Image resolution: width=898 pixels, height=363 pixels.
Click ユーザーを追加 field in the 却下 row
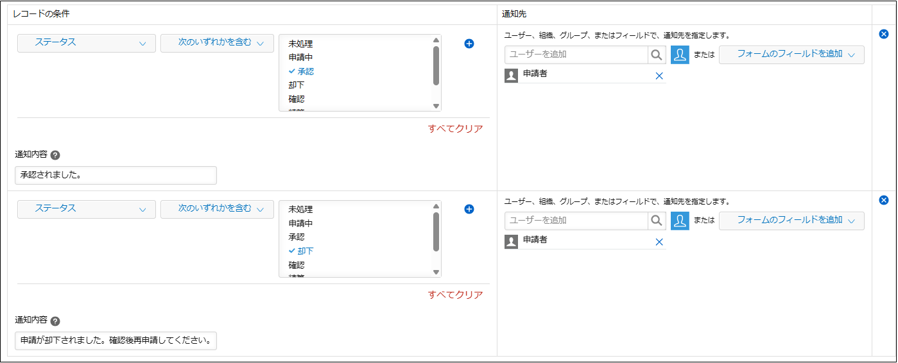click(576, 221)
